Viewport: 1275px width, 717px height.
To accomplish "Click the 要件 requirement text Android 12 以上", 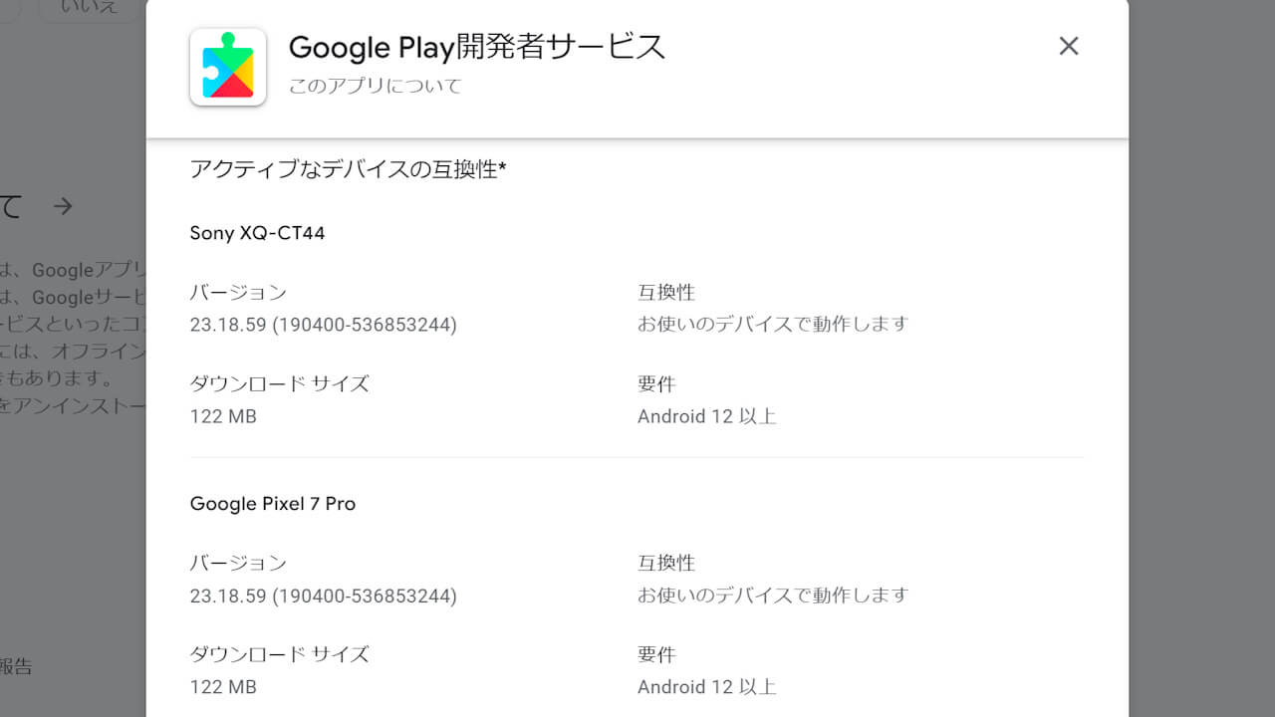I will (x=707, y=415).
